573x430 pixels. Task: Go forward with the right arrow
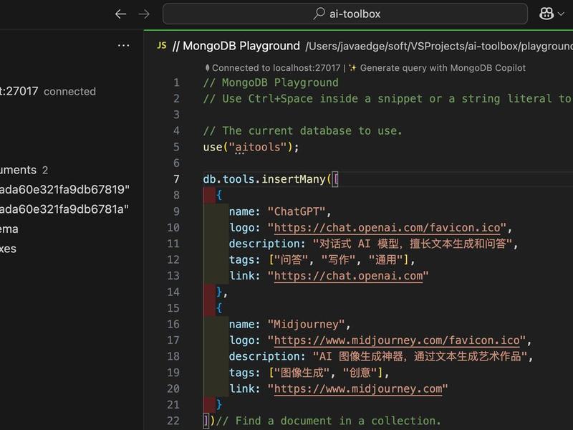144,14
